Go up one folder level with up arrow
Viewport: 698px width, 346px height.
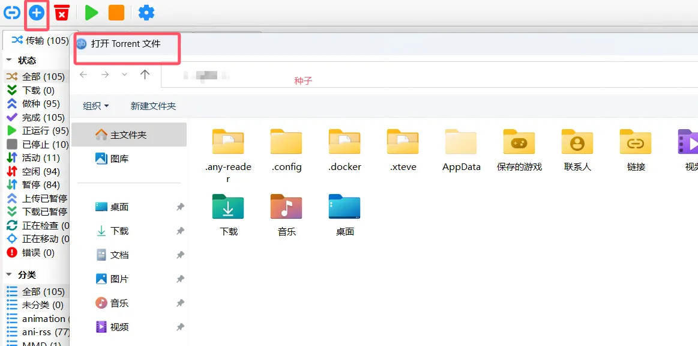pos(145,74)
